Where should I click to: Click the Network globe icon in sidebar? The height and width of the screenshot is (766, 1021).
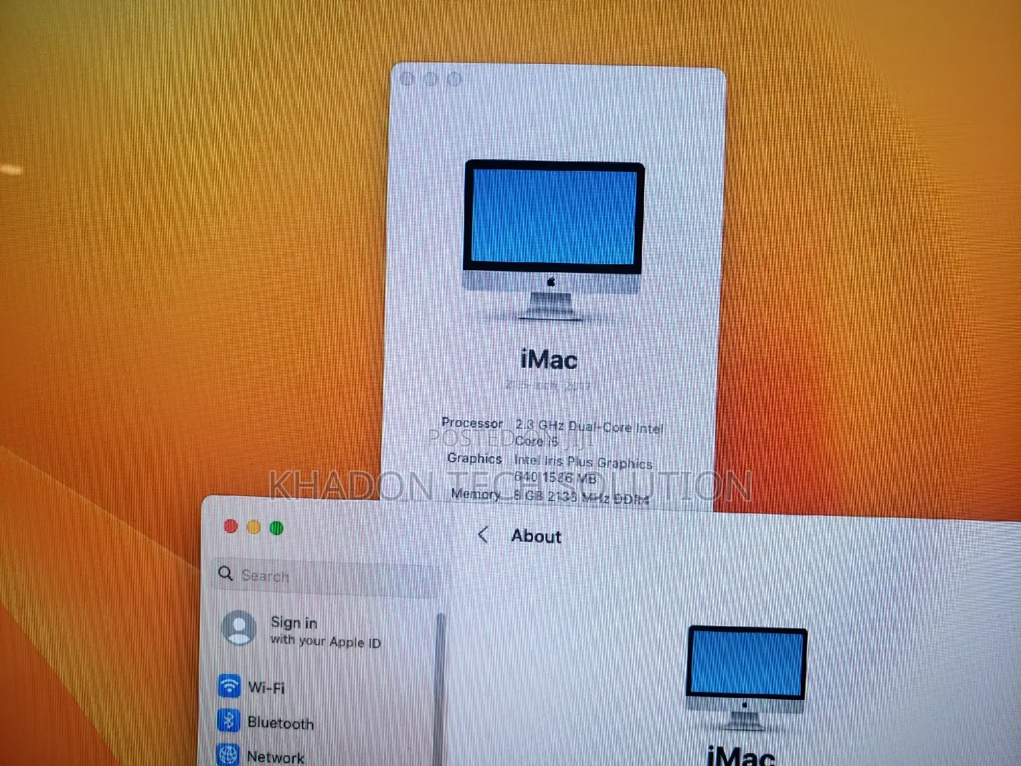228,754
